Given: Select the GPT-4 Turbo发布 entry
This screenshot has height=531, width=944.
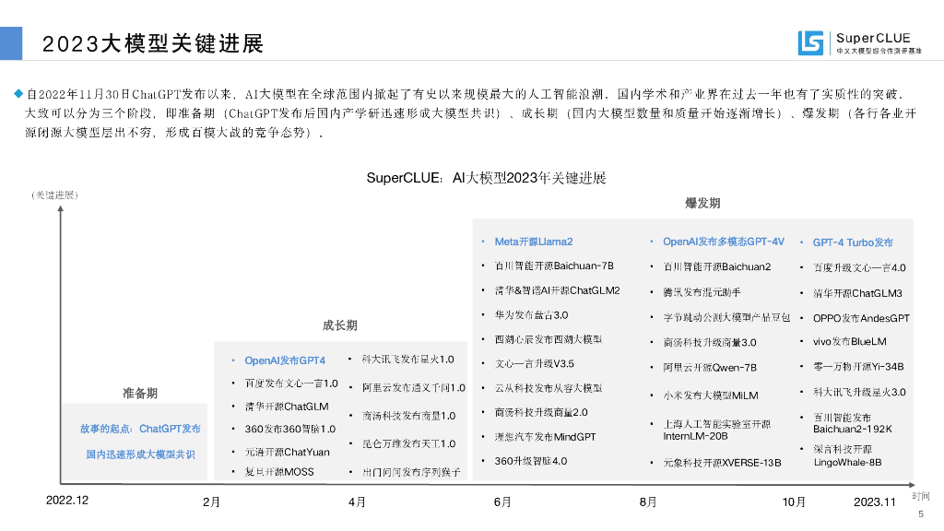Looking at the screenshot, I should (853, 242).
